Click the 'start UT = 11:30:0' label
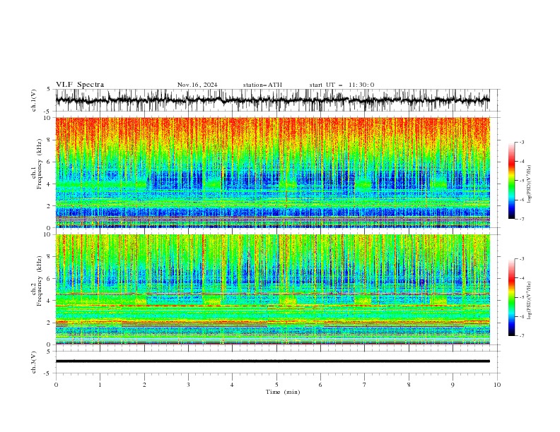Image resolution: width=560 pixels, height=432 pixels. pyautogui.click(x=342, y=85)
